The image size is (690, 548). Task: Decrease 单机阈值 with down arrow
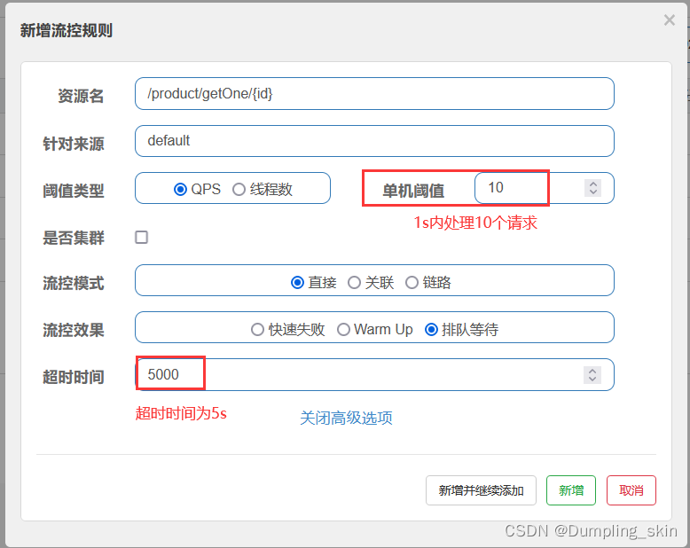(x=593, y=192)
